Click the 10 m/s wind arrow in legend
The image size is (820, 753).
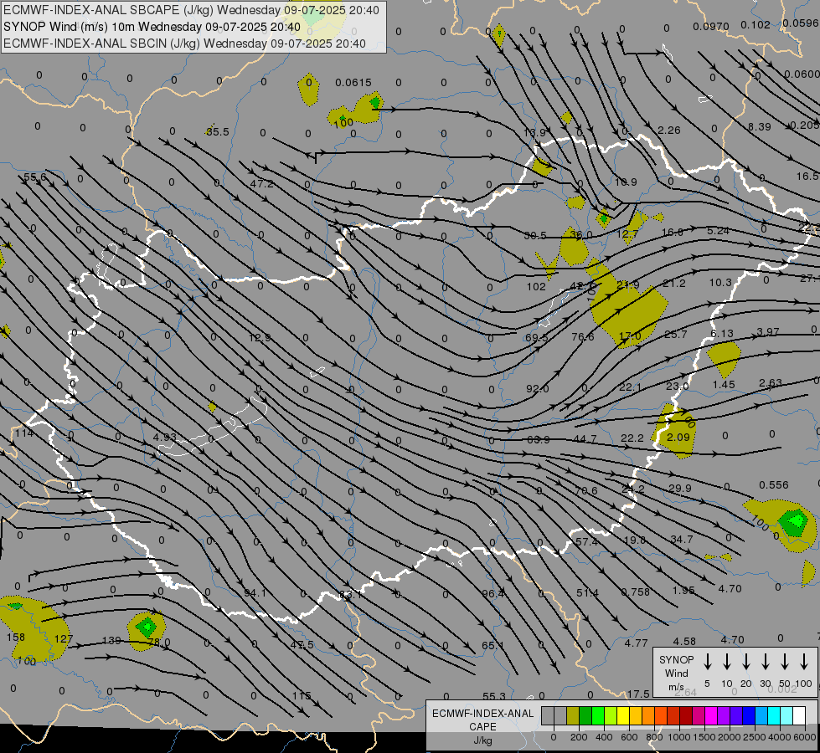[726, 661]
